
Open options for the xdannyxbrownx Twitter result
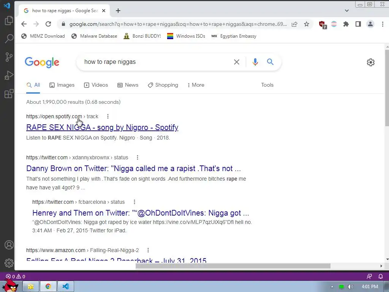138,157
